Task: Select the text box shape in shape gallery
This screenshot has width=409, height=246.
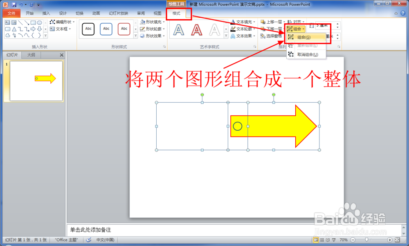Action: pyautogui.click(x=7, y=22)
